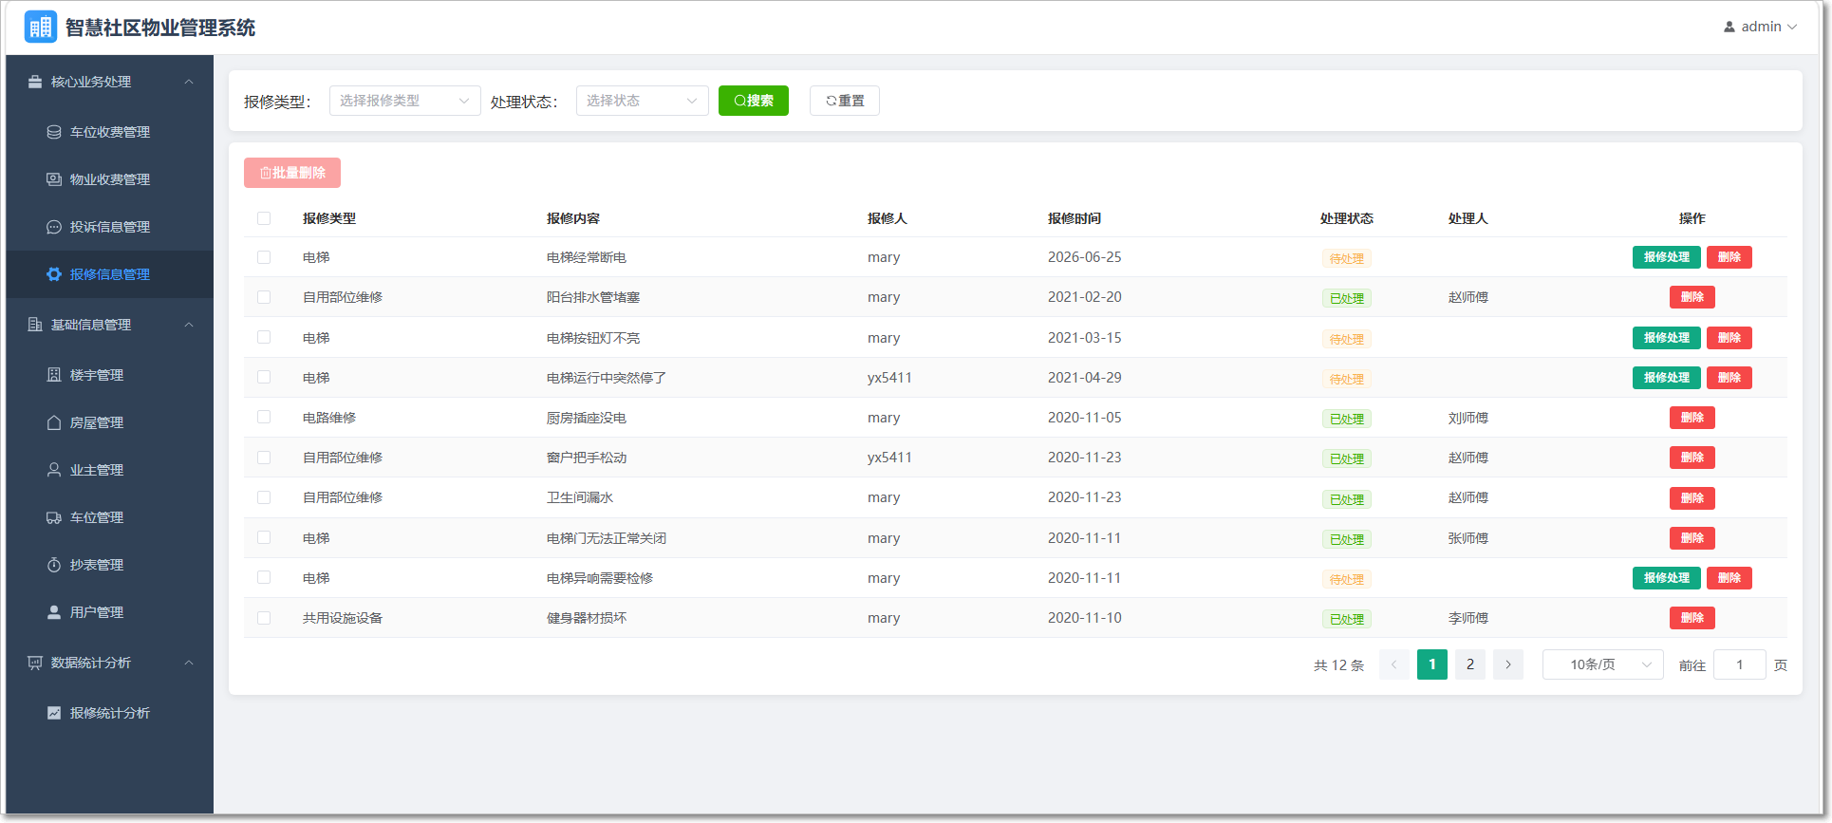This screenshot has height=823, width=1832.
Task: Click 报修处理 for 电梯异响需要检修 row
Action: click(x=1667, y=578)
